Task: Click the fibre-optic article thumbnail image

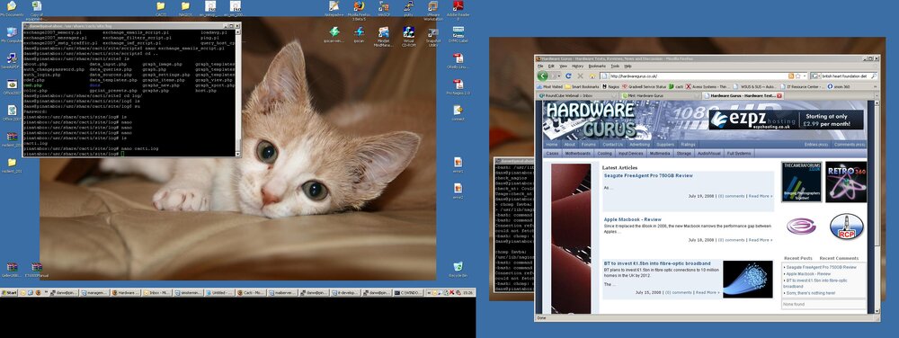Action: click(x=748, y=279)
